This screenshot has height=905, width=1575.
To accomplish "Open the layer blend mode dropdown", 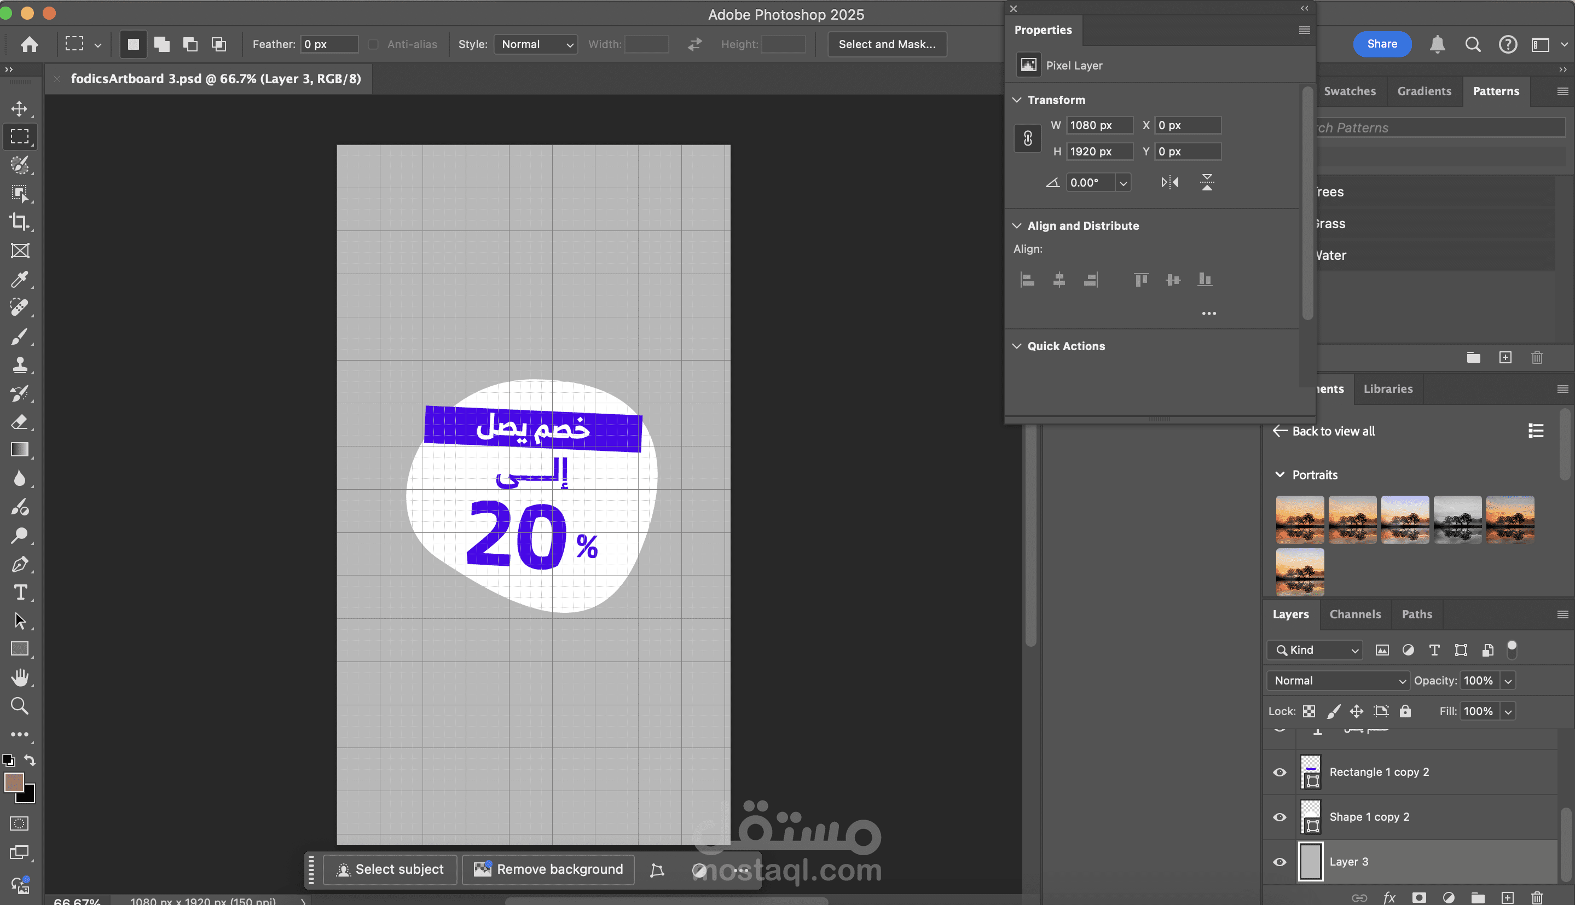I will coord(1337,681).
